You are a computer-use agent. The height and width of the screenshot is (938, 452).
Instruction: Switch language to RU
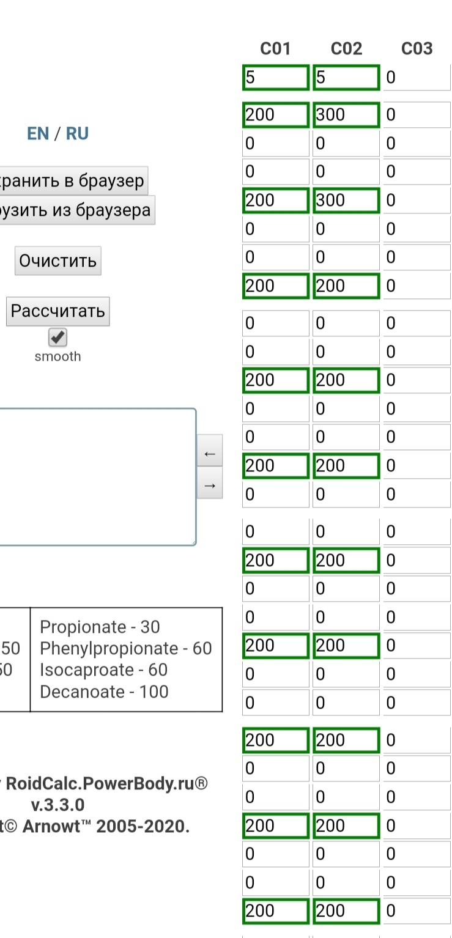77,133
